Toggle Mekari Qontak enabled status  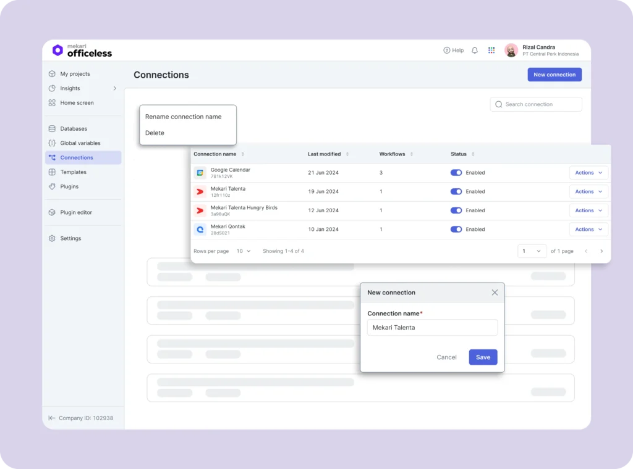click(x=456, y=230)
